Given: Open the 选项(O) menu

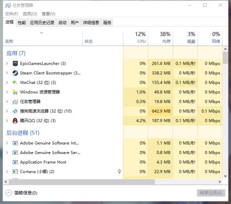Looking at the screenshot, I should point(30,14).
